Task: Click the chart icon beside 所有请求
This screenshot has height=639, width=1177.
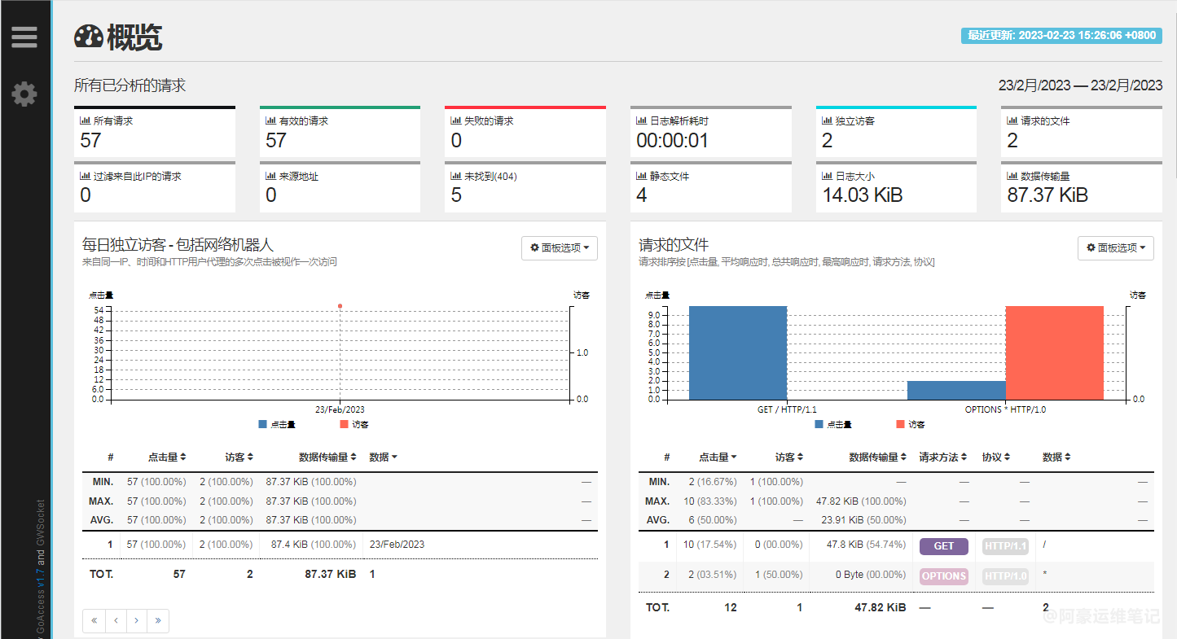Action: pos(85,120)
